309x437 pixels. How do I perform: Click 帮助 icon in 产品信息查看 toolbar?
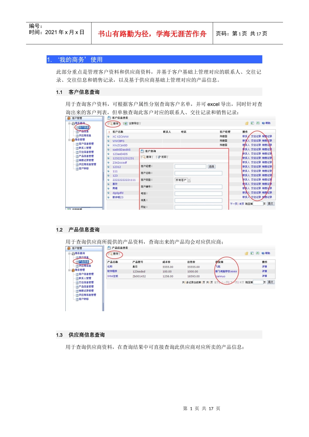coord(266,253)
